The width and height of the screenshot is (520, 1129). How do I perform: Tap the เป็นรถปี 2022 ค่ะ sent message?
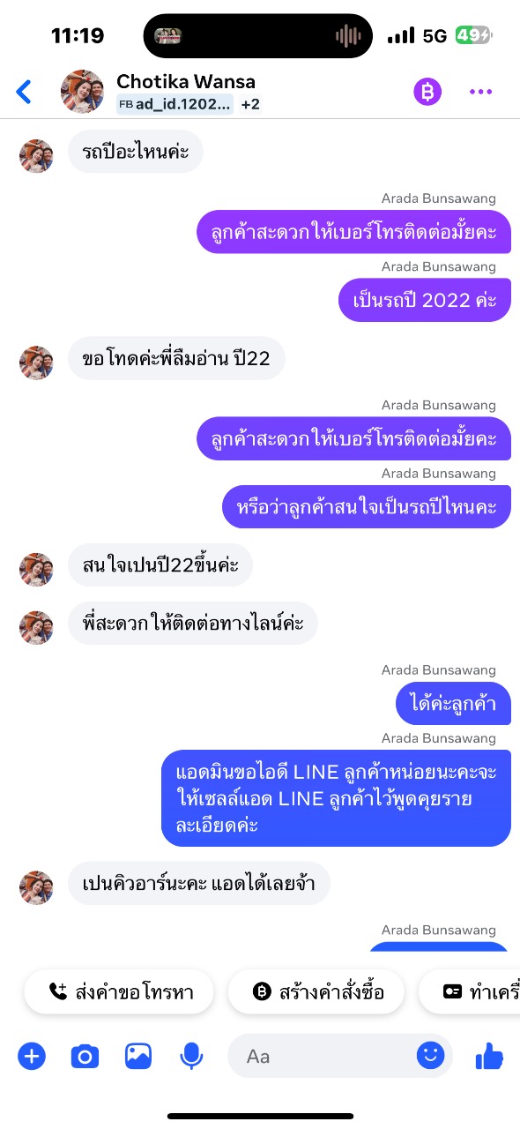click(425, 300)
